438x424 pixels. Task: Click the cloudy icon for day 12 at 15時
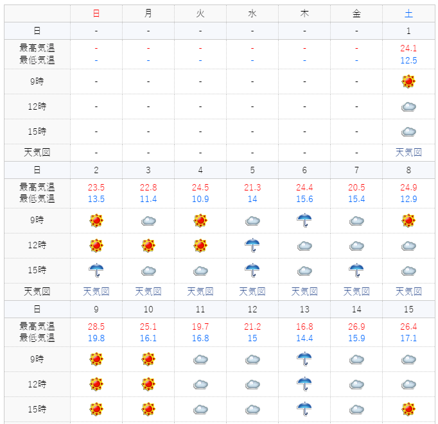click(252, 409)
